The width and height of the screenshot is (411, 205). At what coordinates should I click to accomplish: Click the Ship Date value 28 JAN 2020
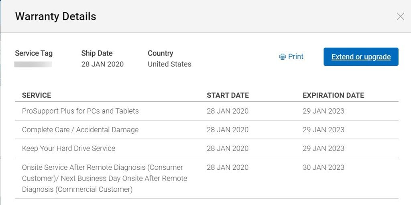coord(102,64)
